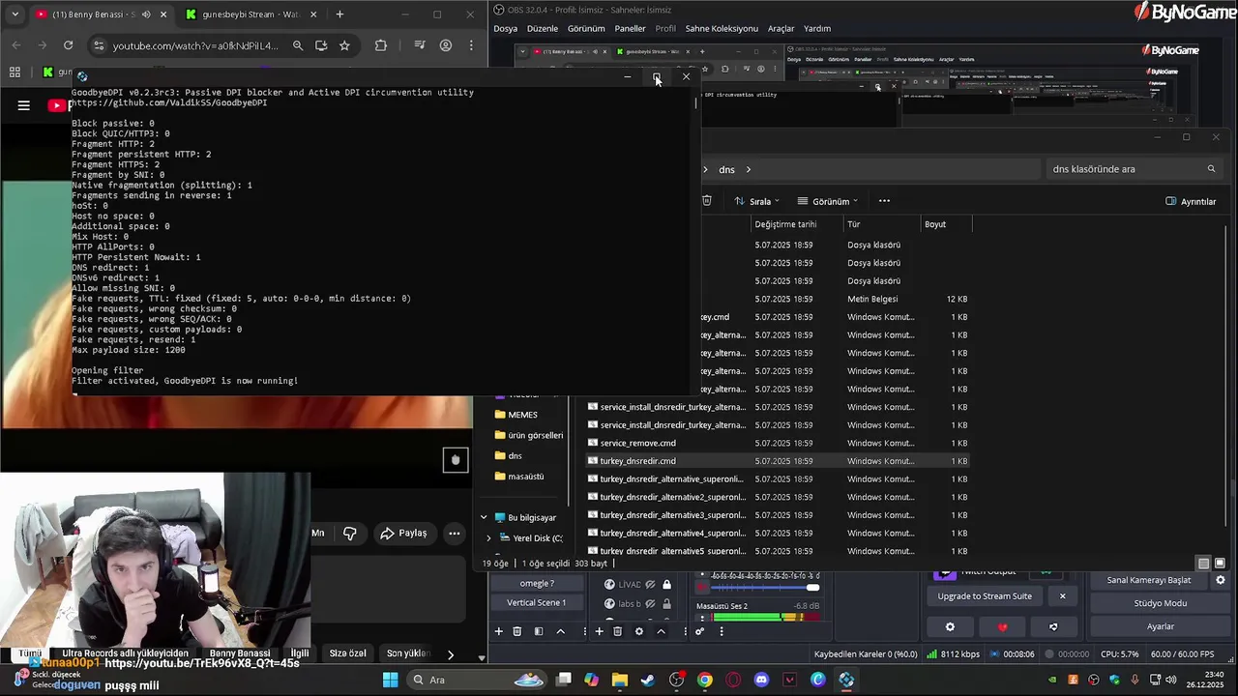
Task: Open the Görünüm view dropdown in Explorer
Action: (x=828, y=201)
